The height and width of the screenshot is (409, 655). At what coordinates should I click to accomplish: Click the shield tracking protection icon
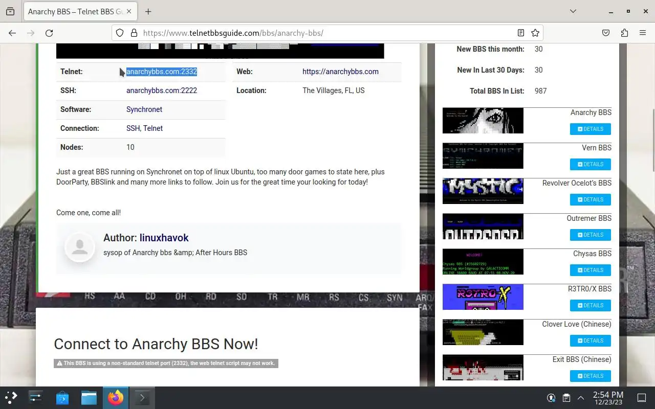point(120,33)
